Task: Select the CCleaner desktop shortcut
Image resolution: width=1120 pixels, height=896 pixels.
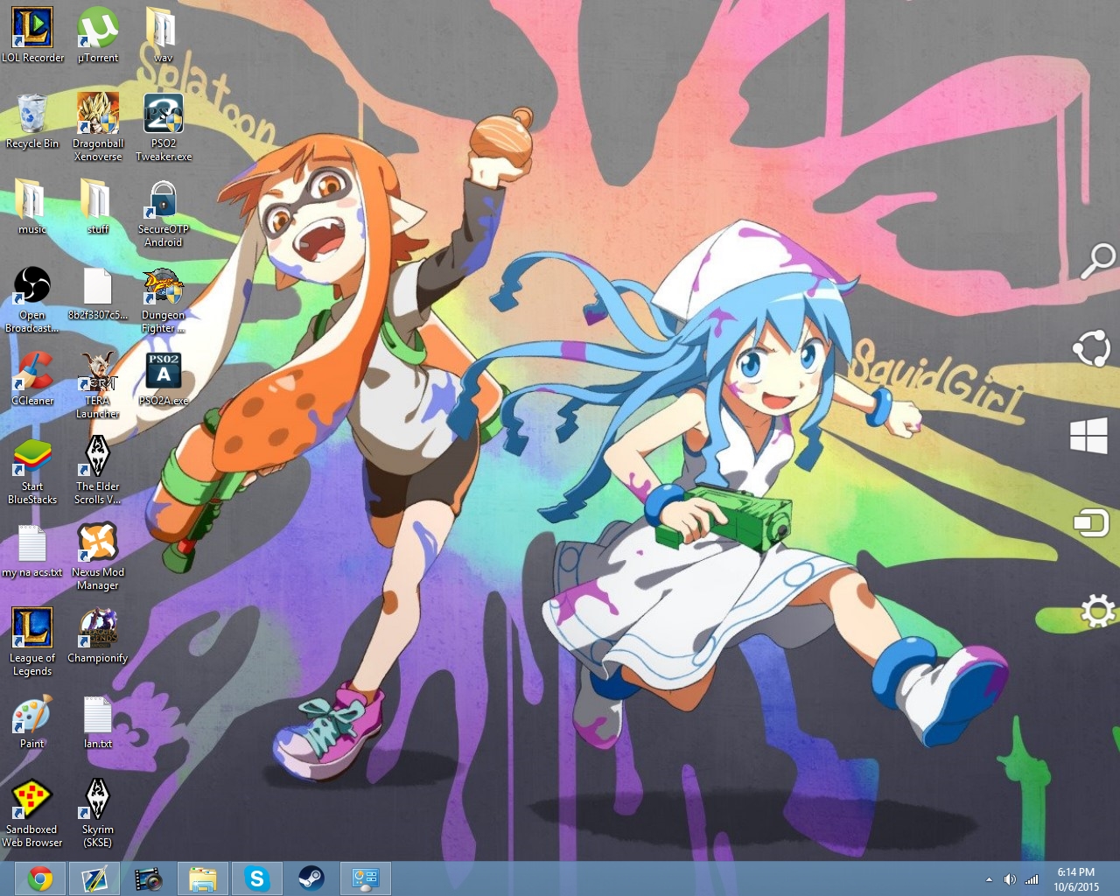Action: point(32,378)
